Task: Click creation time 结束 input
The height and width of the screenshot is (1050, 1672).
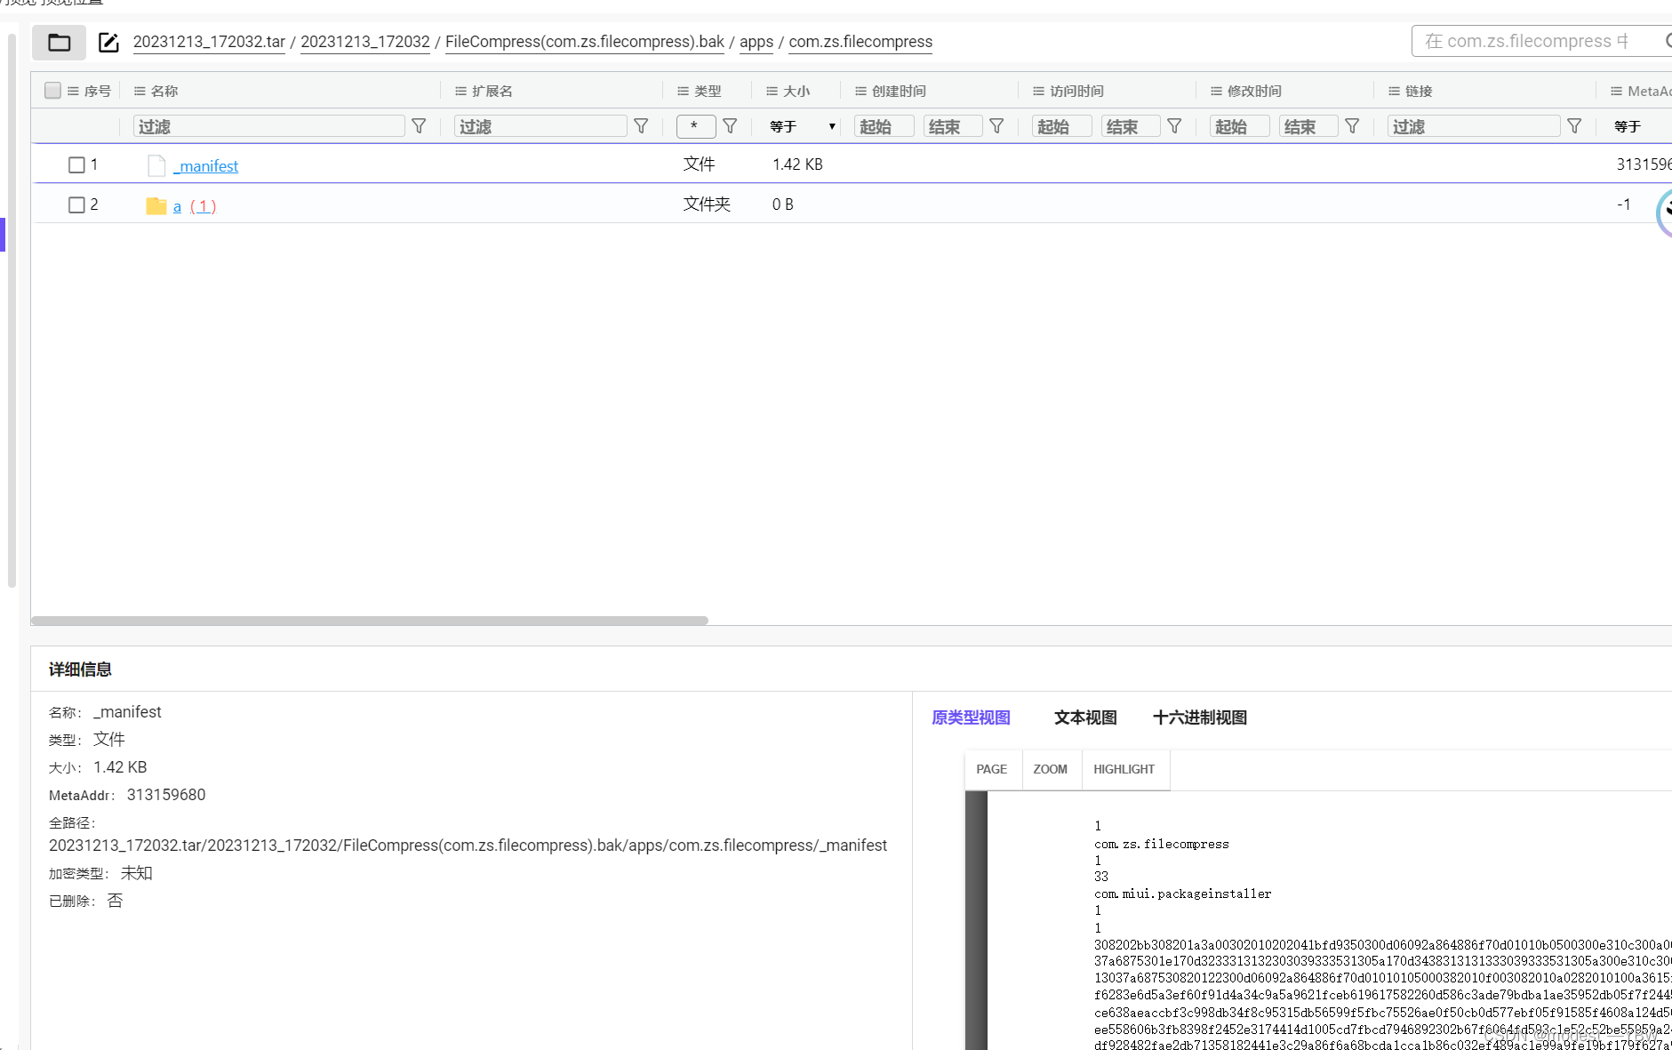Action: tap(953, 126)
